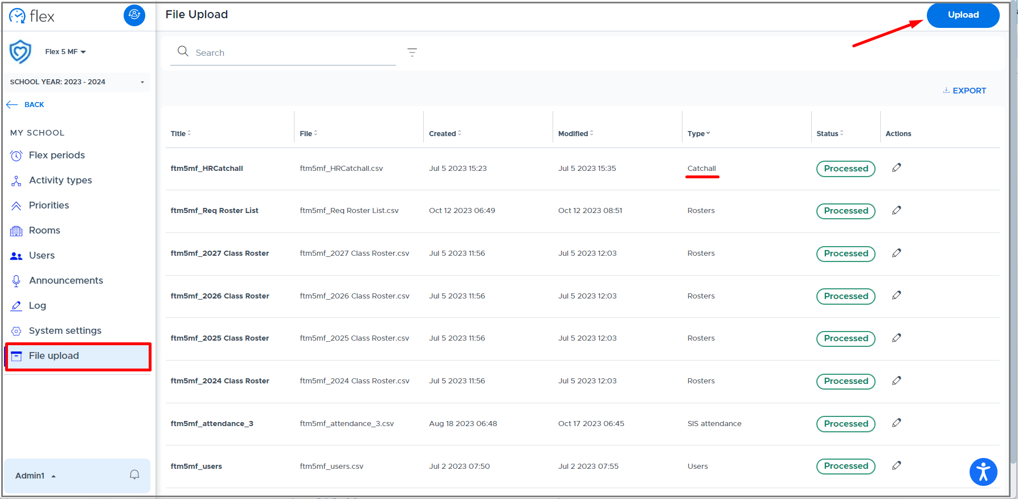Edit the ftm5mf_2026 Class Roster pencil icon
The height and width of the screenshot is (499, 1018).
[897, 295]
